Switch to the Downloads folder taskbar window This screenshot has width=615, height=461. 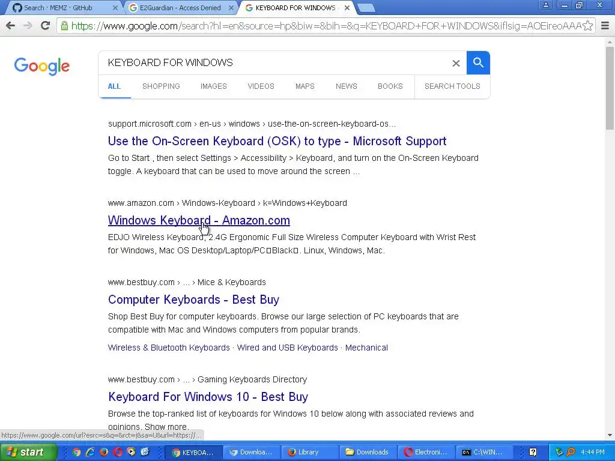368,452
